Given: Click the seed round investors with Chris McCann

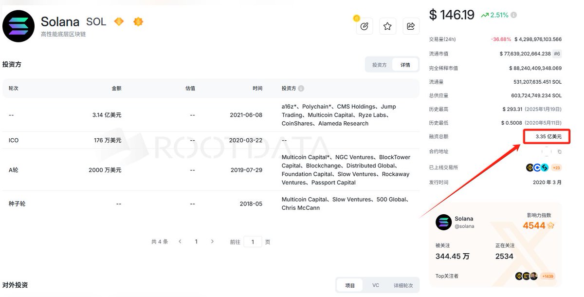Looking at the screenshot, I should click(345, 204).
